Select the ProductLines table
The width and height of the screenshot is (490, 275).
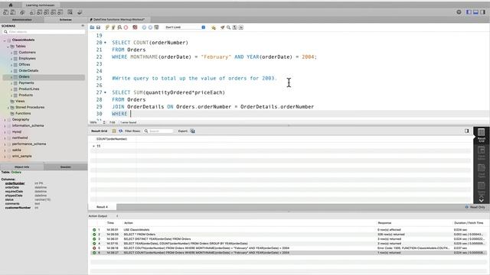point(29,89)
